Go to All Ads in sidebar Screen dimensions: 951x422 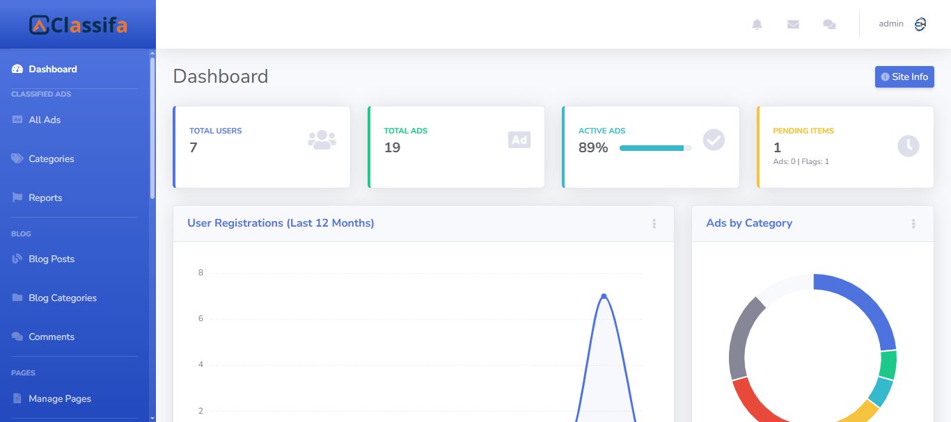[45, 120]
